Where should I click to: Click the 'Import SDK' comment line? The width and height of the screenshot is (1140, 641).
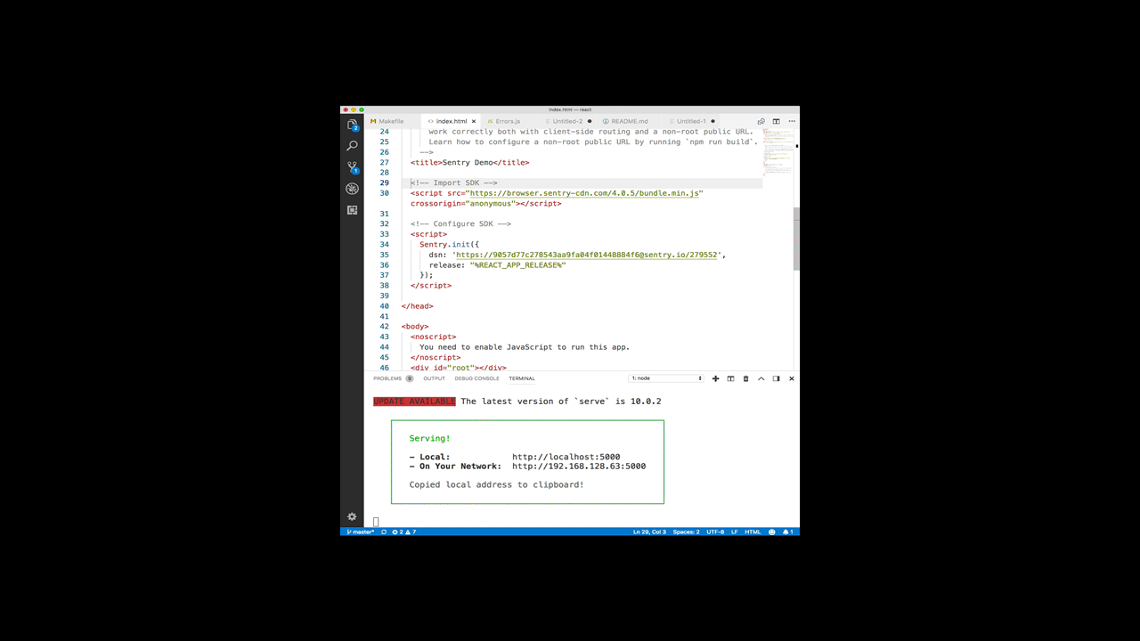click(x=453, y=183)
